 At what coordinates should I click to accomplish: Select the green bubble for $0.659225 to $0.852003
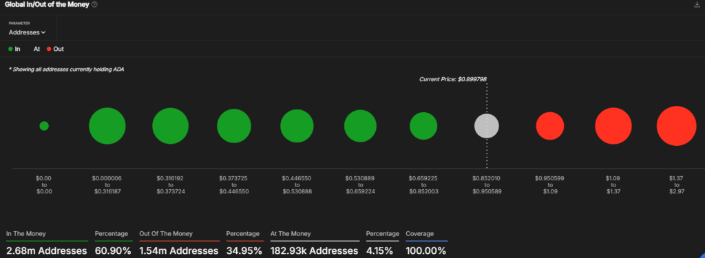423,126
